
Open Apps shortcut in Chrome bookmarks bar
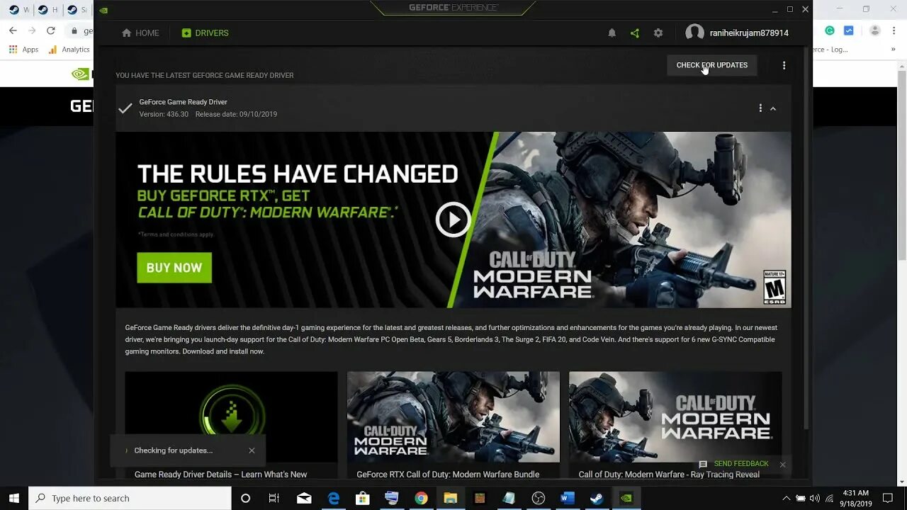tap(23, 50)
